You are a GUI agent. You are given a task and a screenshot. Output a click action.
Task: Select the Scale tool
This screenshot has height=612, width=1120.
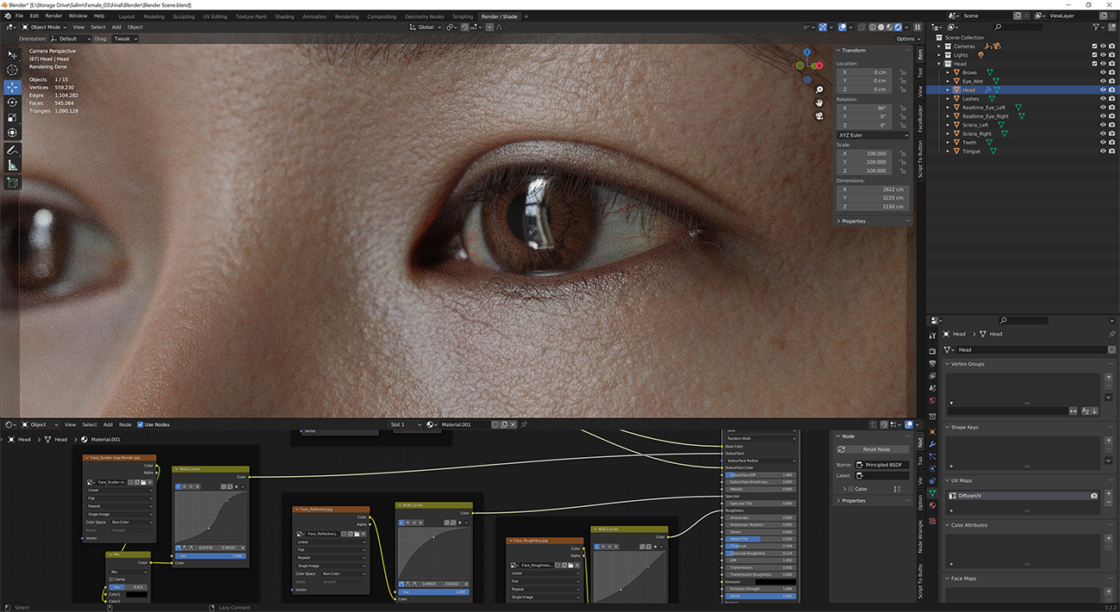pos(11,117)
